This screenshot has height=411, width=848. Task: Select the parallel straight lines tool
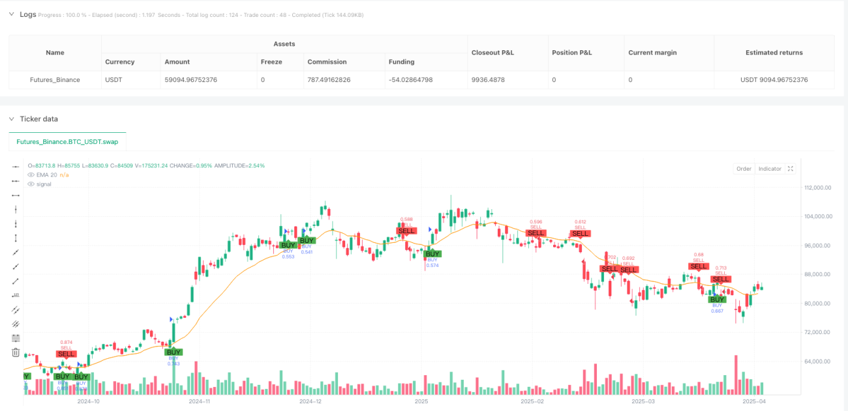(x=16, y=309)
